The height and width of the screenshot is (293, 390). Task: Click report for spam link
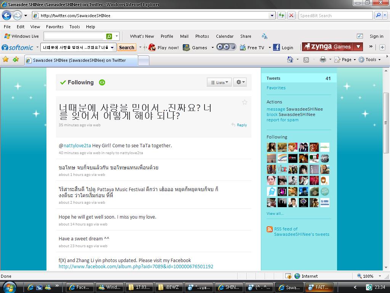click(x=282, y=120)
